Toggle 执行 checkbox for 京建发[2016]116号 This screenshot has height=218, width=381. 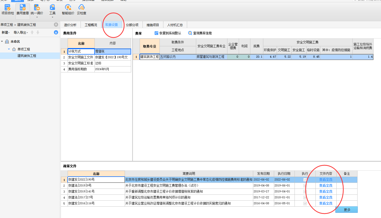tap(305, 204)
